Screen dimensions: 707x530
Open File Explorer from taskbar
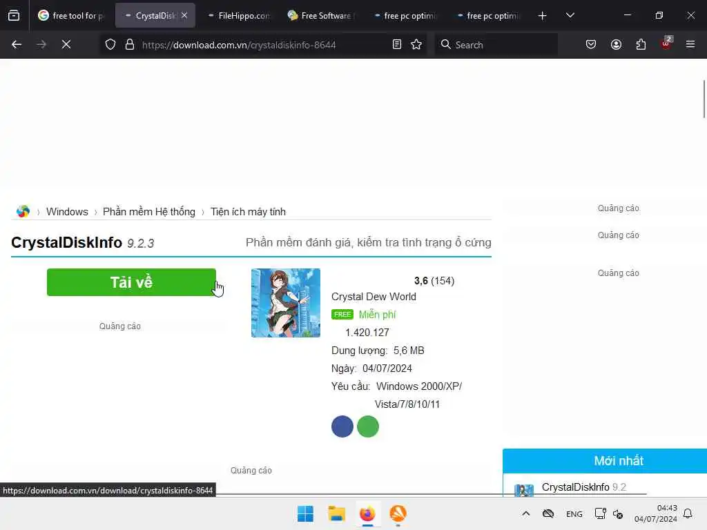pyautogui.click(x=336, y=513)
